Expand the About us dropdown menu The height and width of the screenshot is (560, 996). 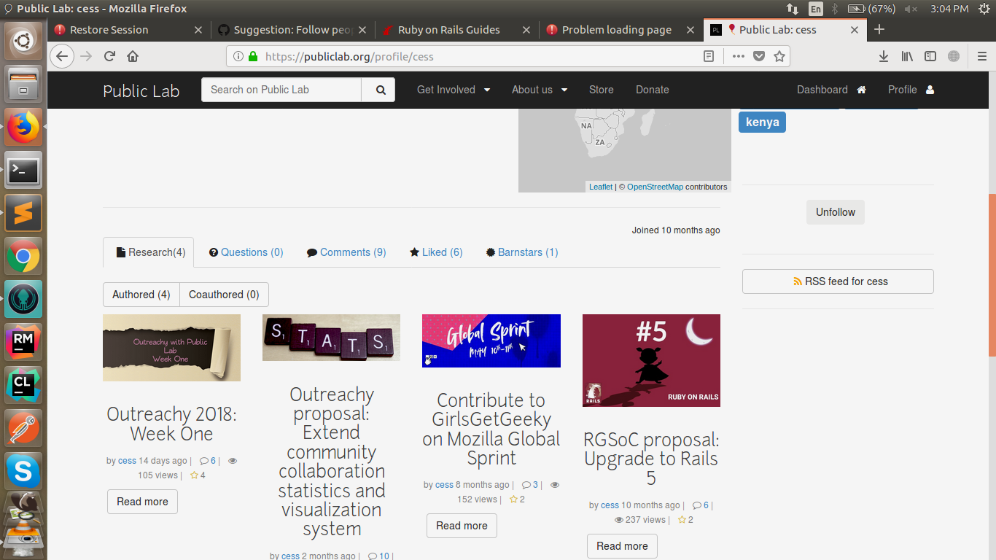coord(540,90)
